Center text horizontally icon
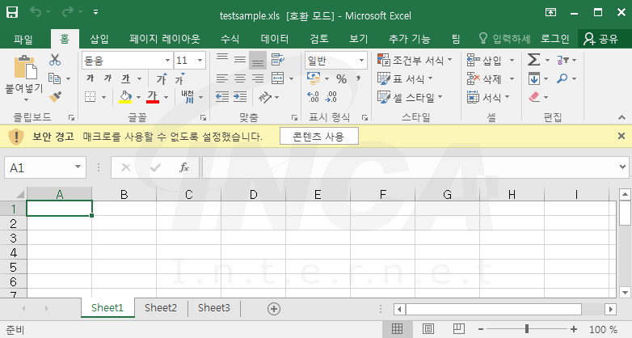The image size is (632, 338). (240, 78)
